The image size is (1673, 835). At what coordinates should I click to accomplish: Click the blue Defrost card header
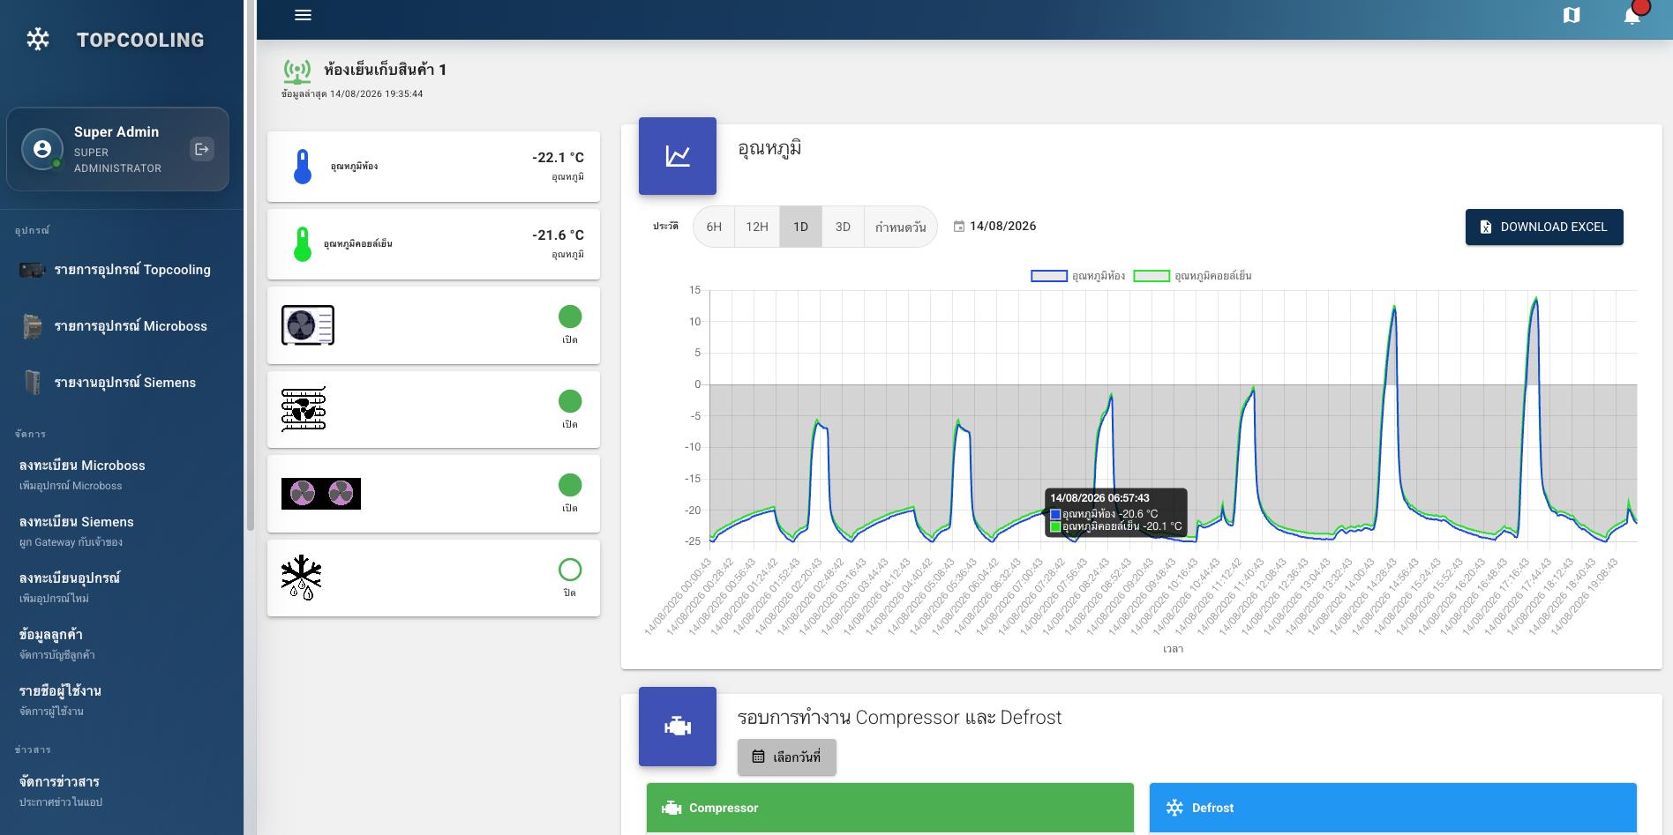[1393, 808]
